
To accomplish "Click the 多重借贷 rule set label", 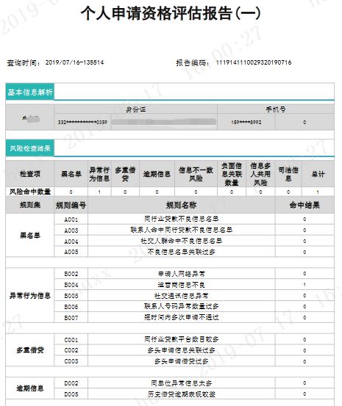I will pos(30,350).
